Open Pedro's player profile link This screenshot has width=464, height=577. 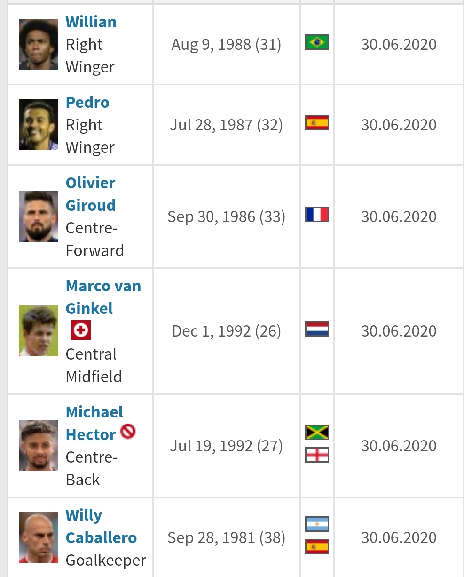tap(87, 103)
